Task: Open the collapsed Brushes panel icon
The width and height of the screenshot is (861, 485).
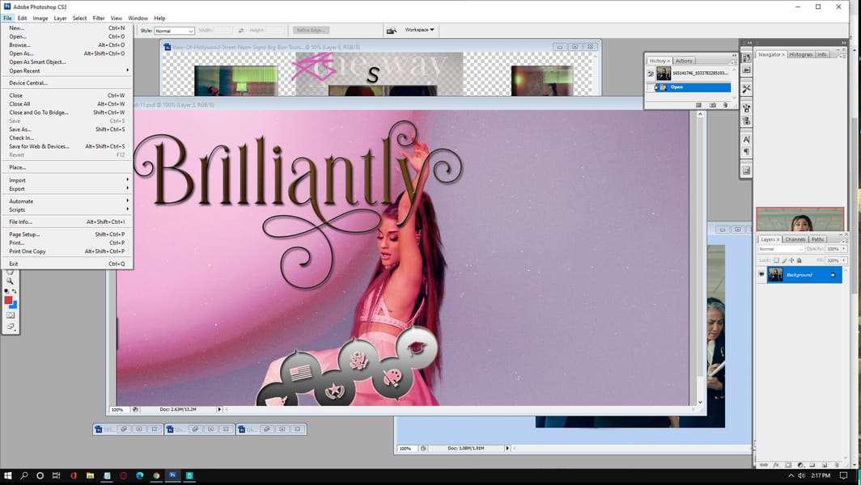Action: click(746, 108)
